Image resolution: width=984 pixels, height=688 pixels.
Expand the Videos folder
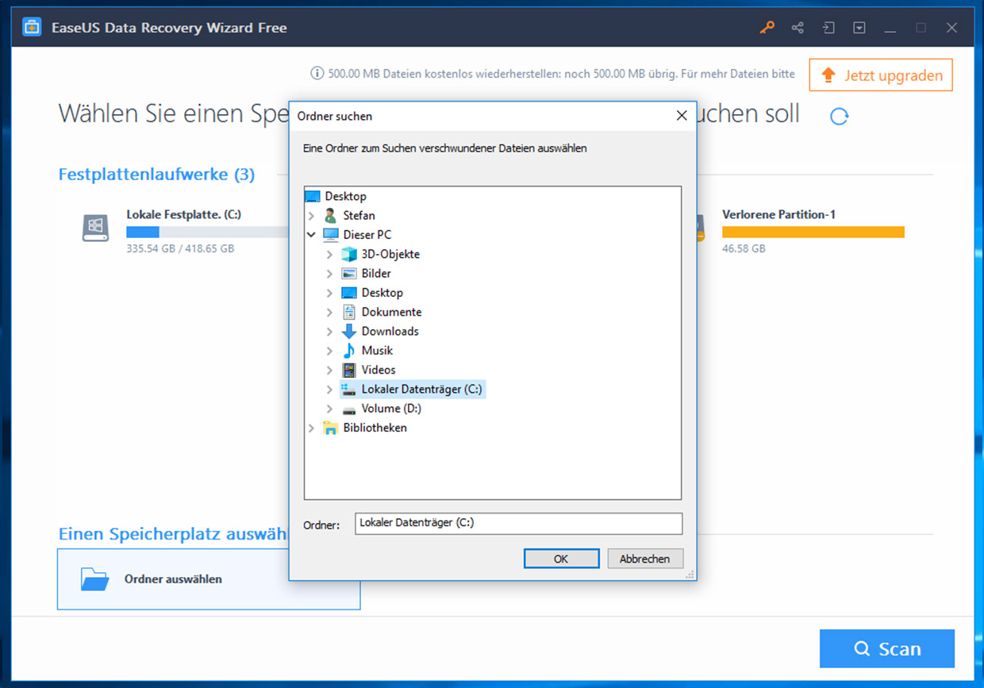tap(330, 370)
